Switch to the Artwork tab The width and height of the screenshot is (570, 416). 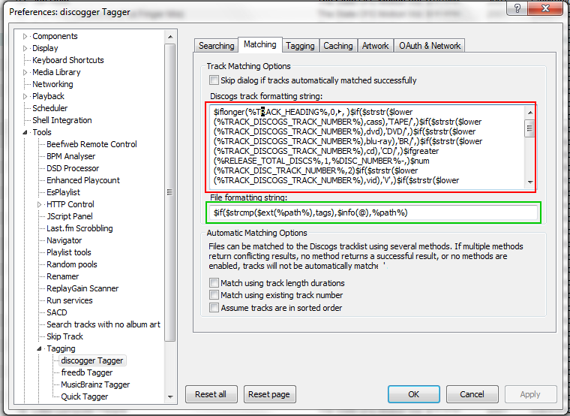point(375,46)
